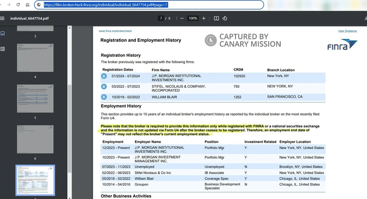Click 'J.P. MORGAN INVESTMENT MANAGEMENT INC.' employer

pyautogui.click(x=157, y=159)
